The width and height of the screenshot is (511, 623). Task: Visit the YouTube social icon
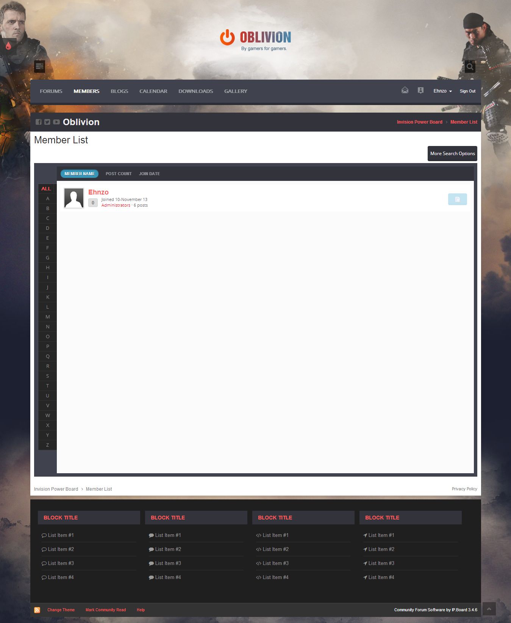click(56, 122)
